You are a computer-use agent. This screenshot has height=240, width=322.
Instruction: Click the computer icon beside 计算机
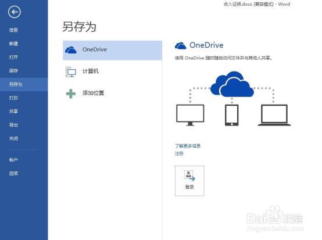71,72
